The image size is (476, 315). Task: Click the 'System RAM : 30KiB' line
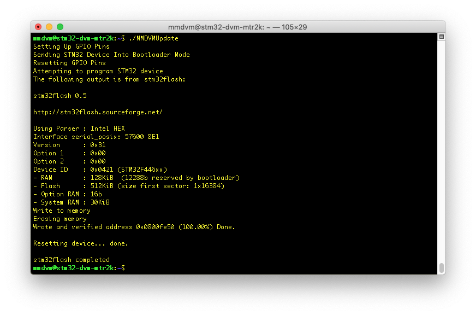tap(72, 202)
